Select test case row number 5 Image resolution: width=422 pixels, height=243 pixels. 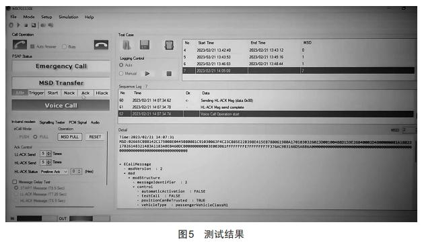pyautogui.click(x=298, y=57)
